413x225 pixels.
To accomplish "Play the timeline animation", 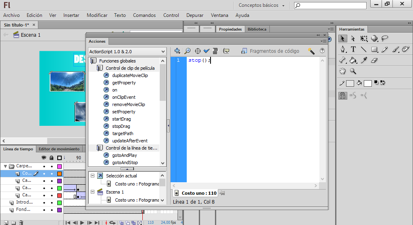I will click(x=82, y=223).
